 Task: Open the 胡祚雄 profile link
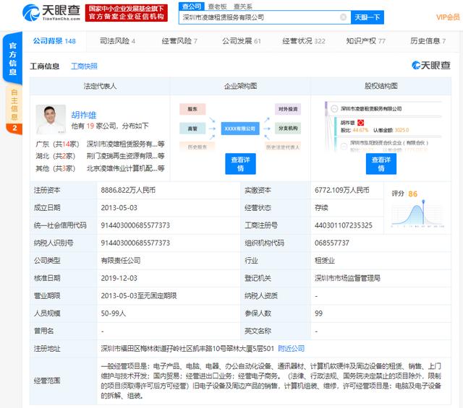[x=84, y=115]
